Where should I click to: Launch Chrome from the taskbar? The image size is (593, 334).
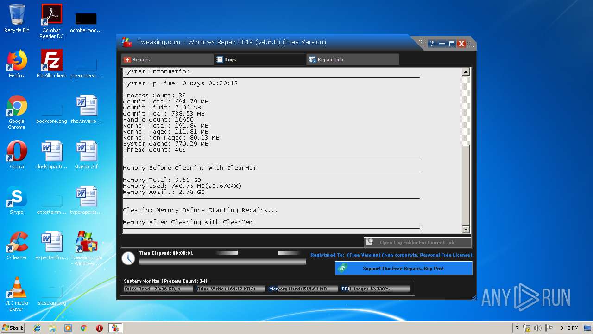(x=84, y=328)
